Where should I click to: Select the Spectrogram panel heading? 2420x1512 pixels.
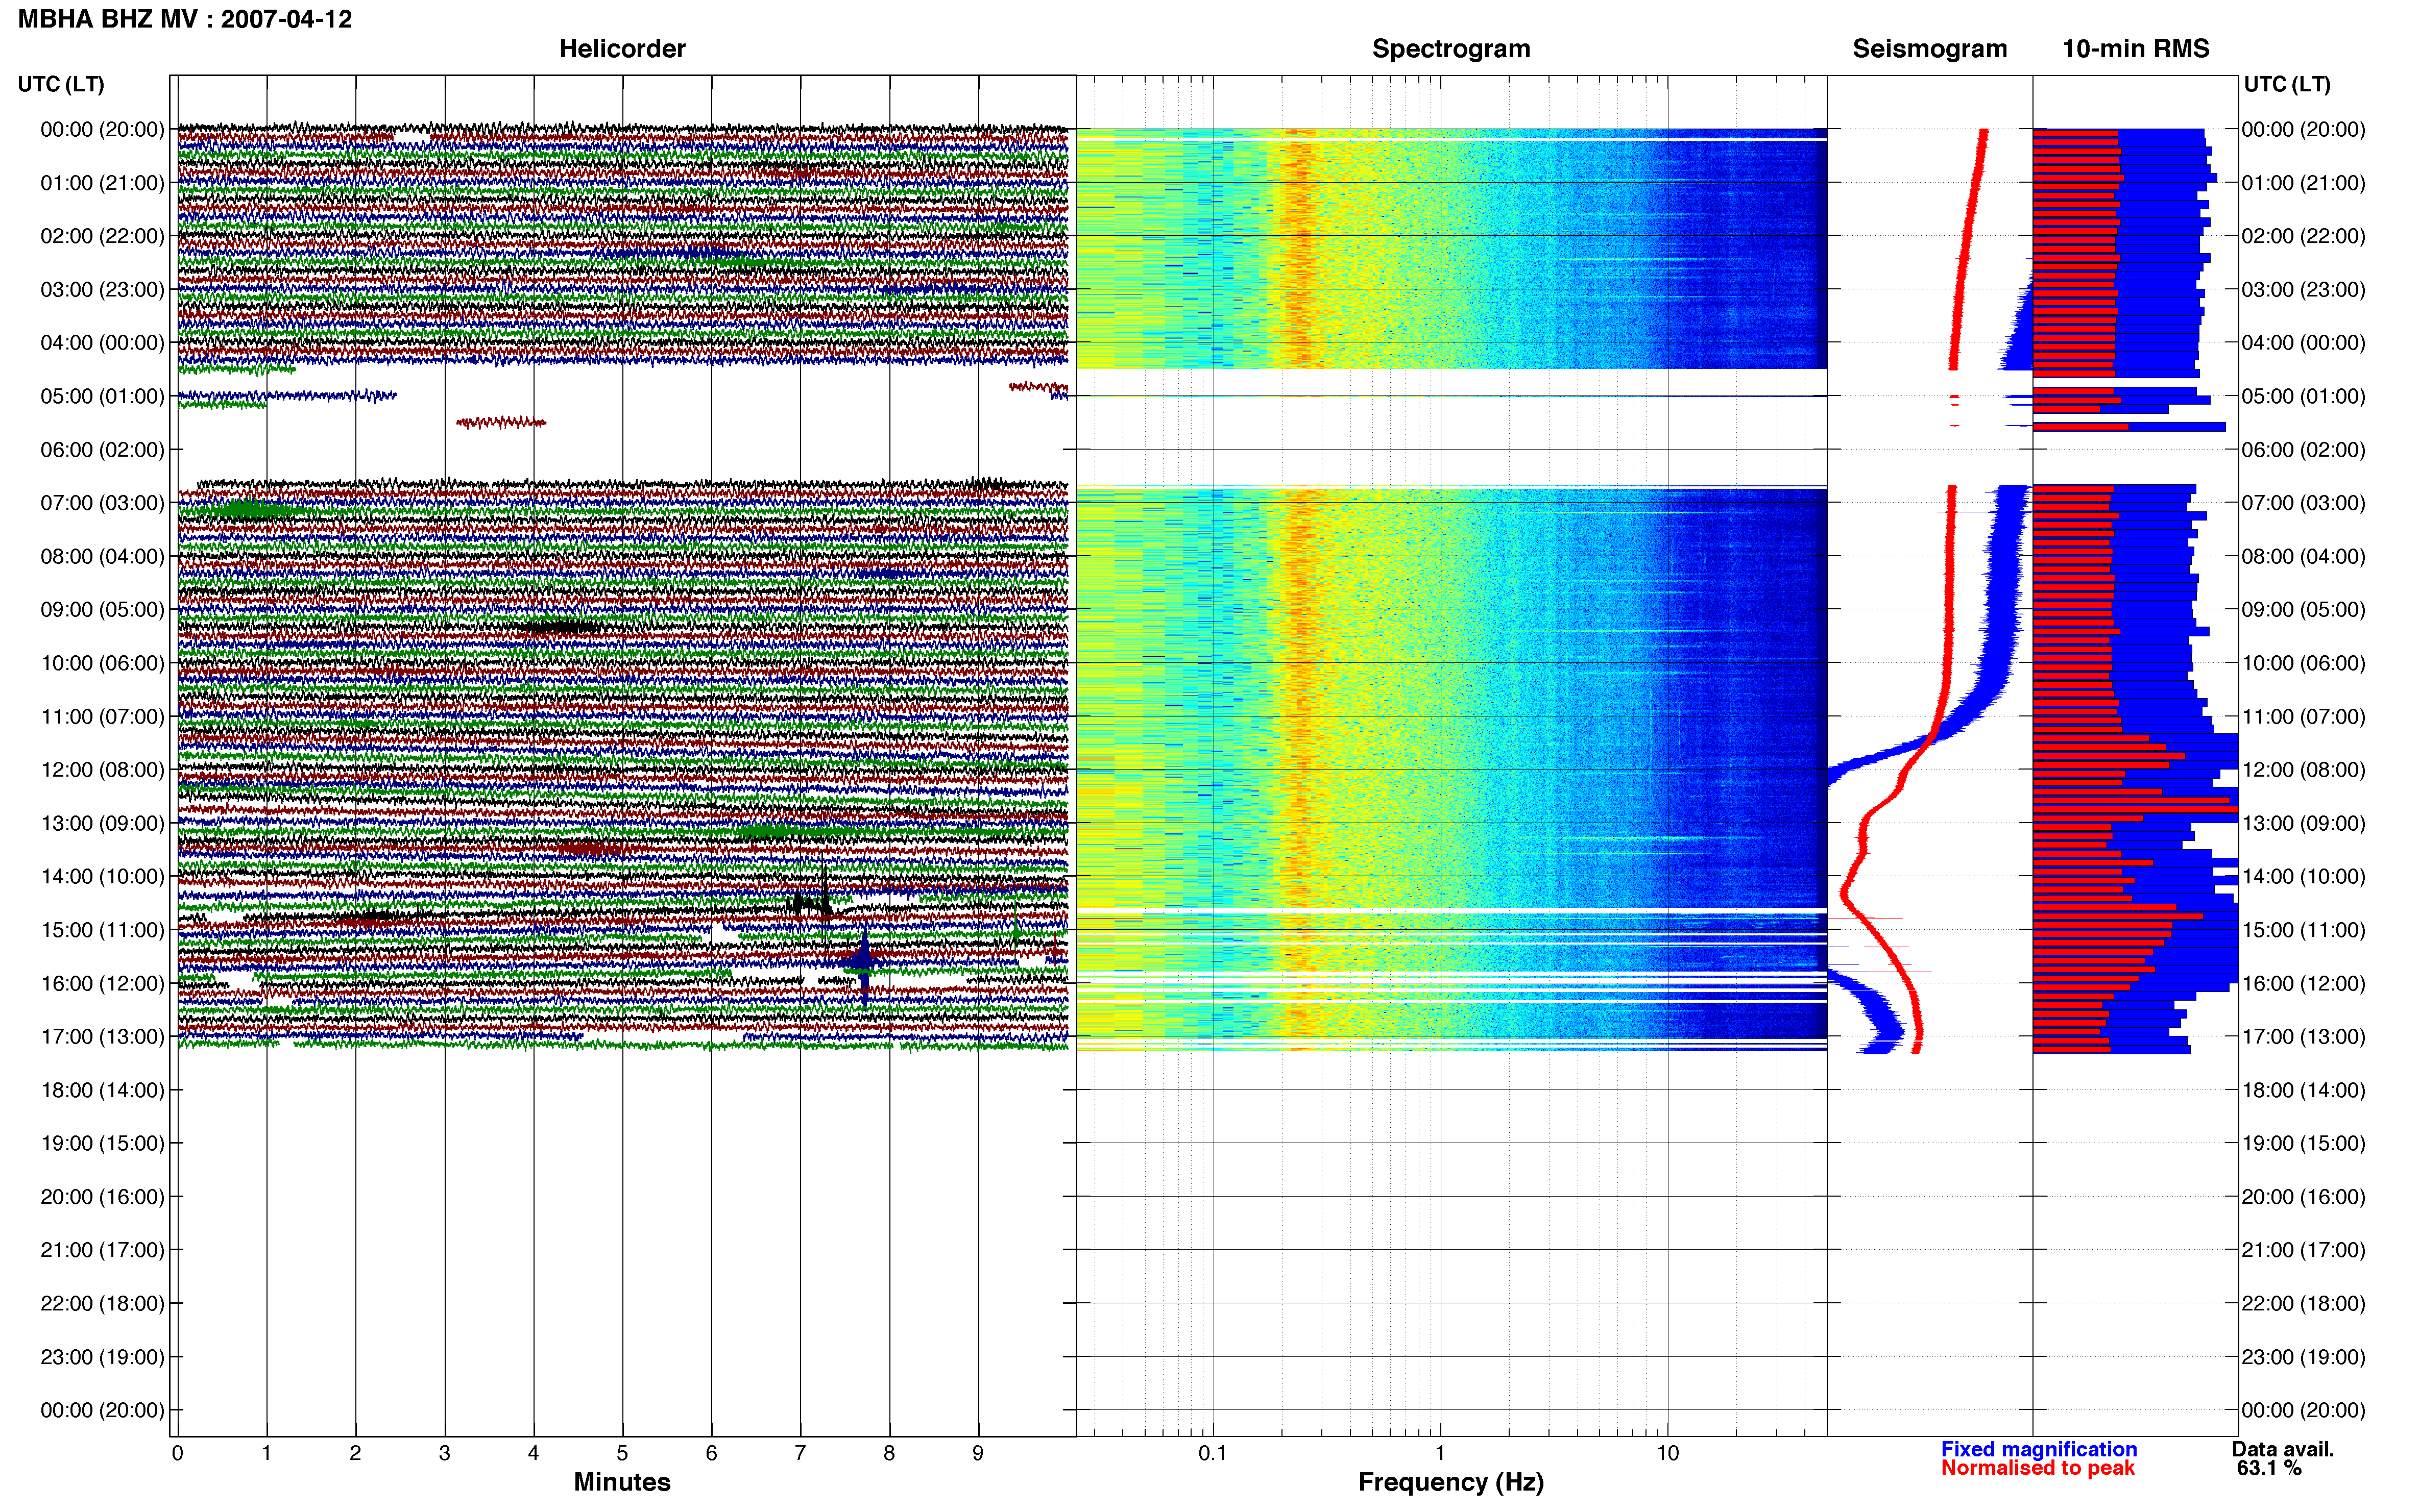point(1450,49)
